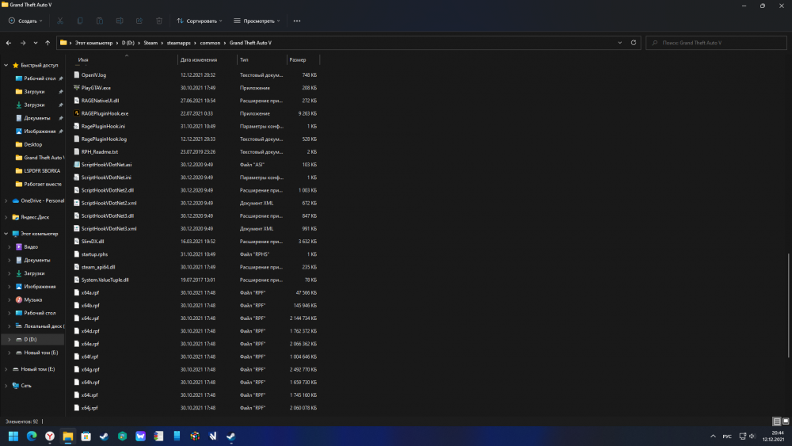Select the startup.rphs file
Image resolution: width=792 pixels, height=446 pixels.
pos(94,254)
